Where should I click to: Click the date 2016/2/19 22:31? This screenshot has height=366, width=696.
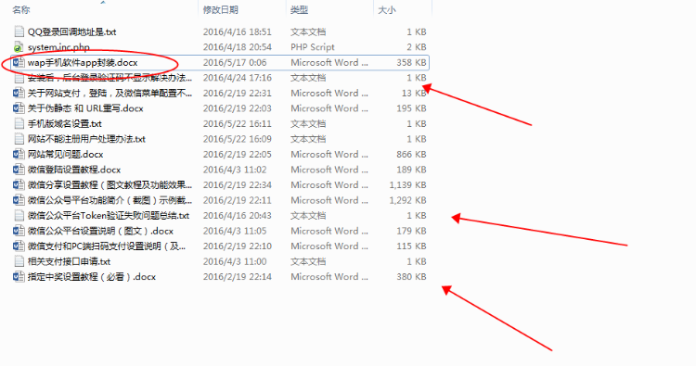[x=237, y=93]
